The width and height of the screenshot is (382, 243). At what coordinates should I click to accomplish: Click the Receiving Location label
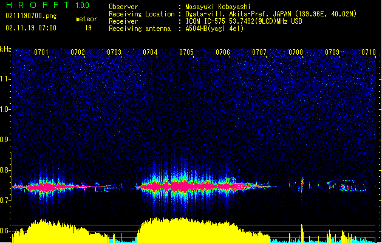pos(142,14)
